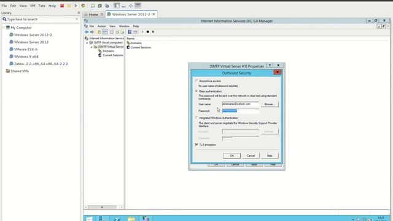Toggle the library sidebar view toolbar icon
The height and width of the screenshot is (221, 393).
click(117, 6)
